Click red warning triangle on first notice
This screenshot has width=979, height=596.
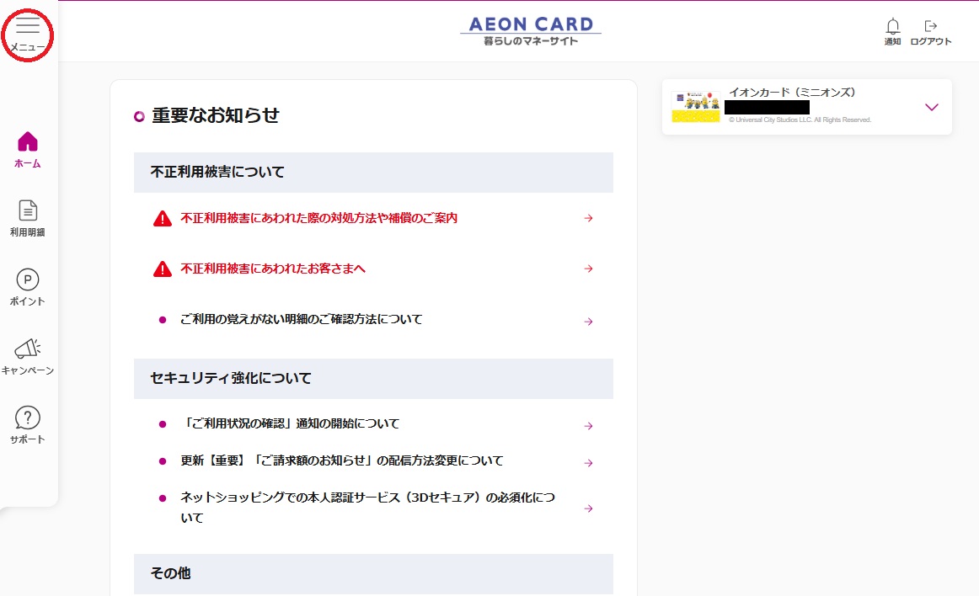pyautogui.click(x=162, y=219)
